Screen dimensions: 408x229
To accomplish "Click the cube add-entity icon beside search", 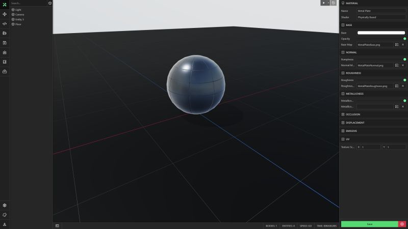I will tap(50, 3).
